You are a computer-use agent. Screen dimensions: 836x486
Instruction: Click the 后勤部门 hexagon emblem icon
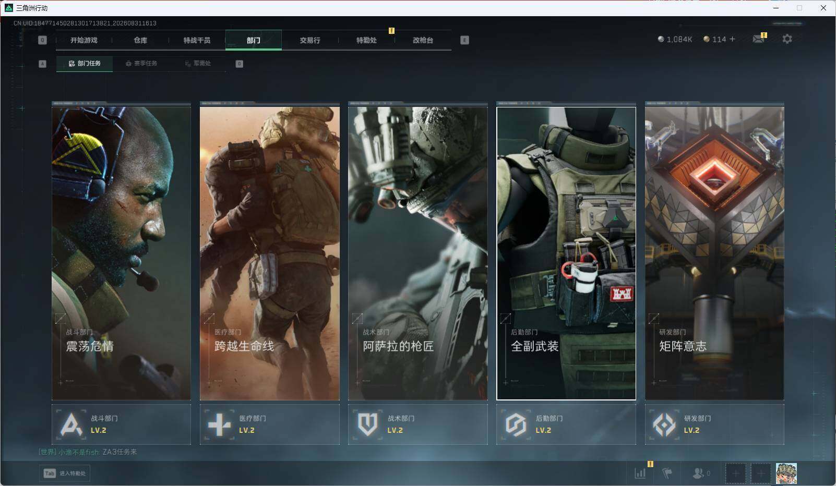[x=516, y=424]
